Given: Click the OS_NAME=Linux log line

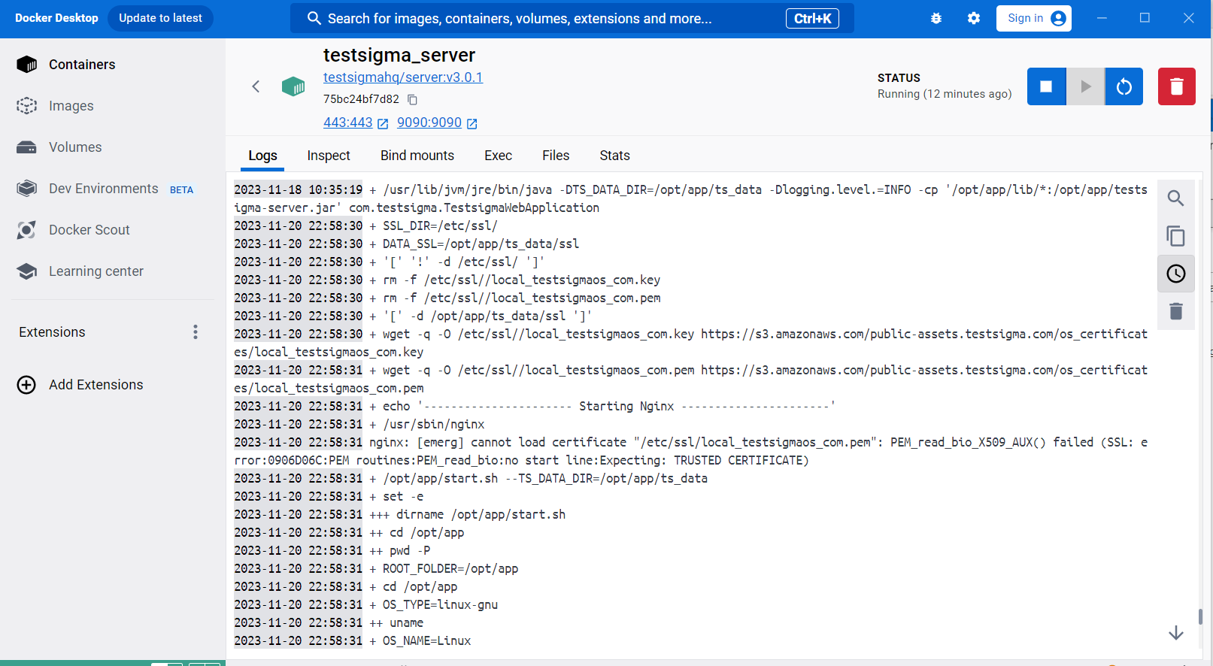Looking at the screenshot, I should (353, 640).
